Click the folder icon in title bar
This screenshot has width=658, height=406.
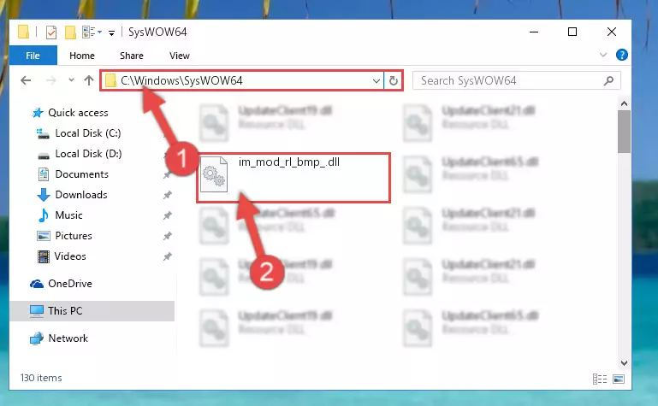coord(24,32)
